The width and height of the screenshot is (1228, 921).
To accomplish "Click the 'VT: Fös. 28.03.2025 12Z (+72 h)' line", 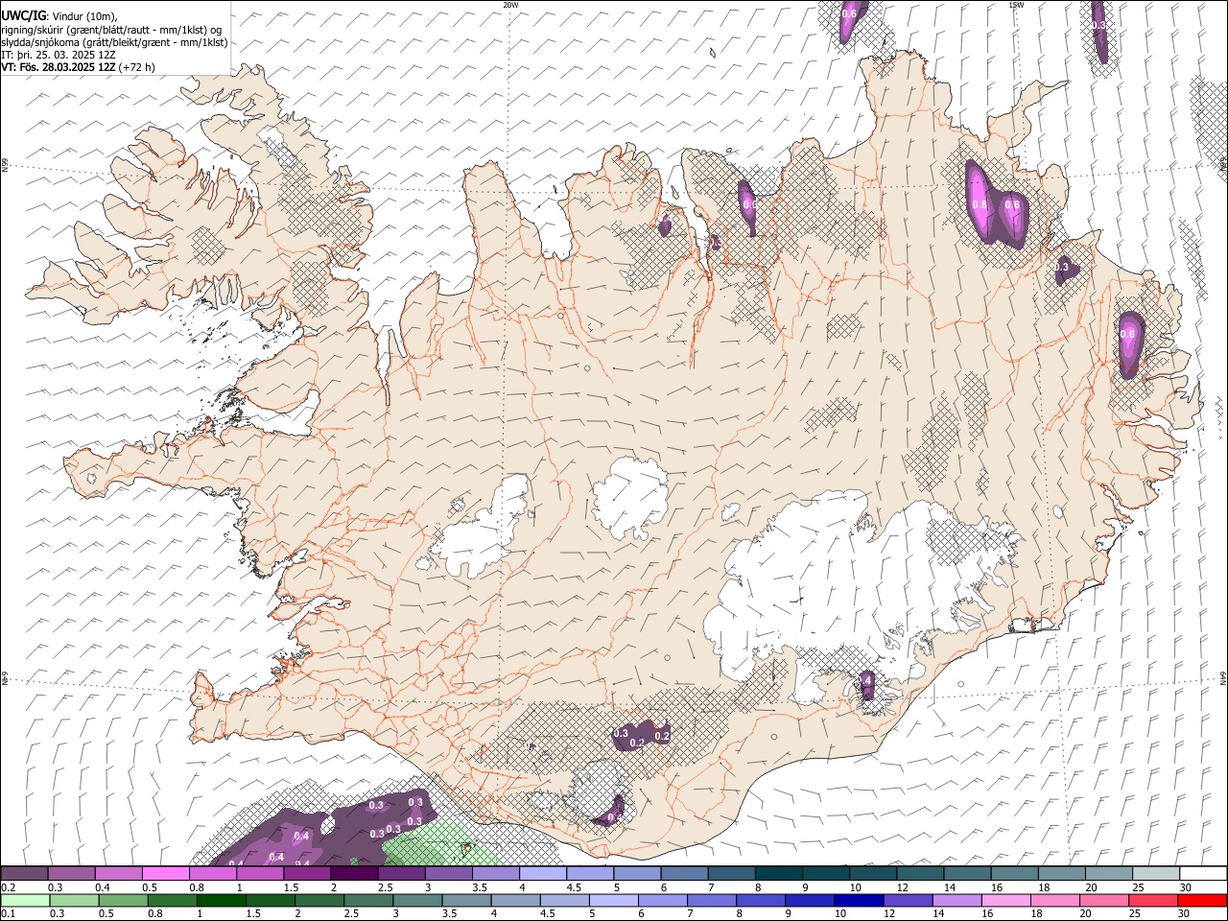I will tap(78, 67).
